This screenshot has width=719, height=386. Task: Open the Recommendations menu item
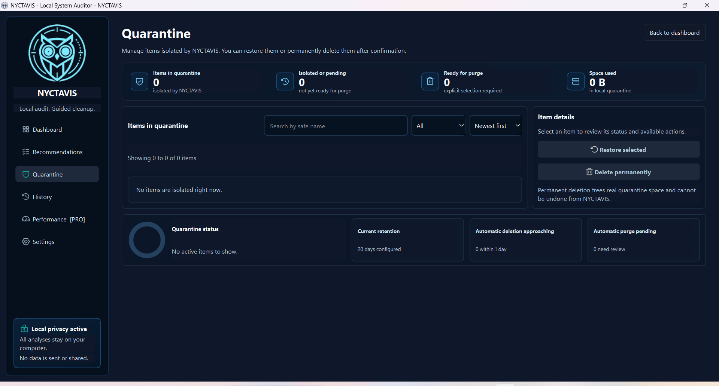coord(57,152)
